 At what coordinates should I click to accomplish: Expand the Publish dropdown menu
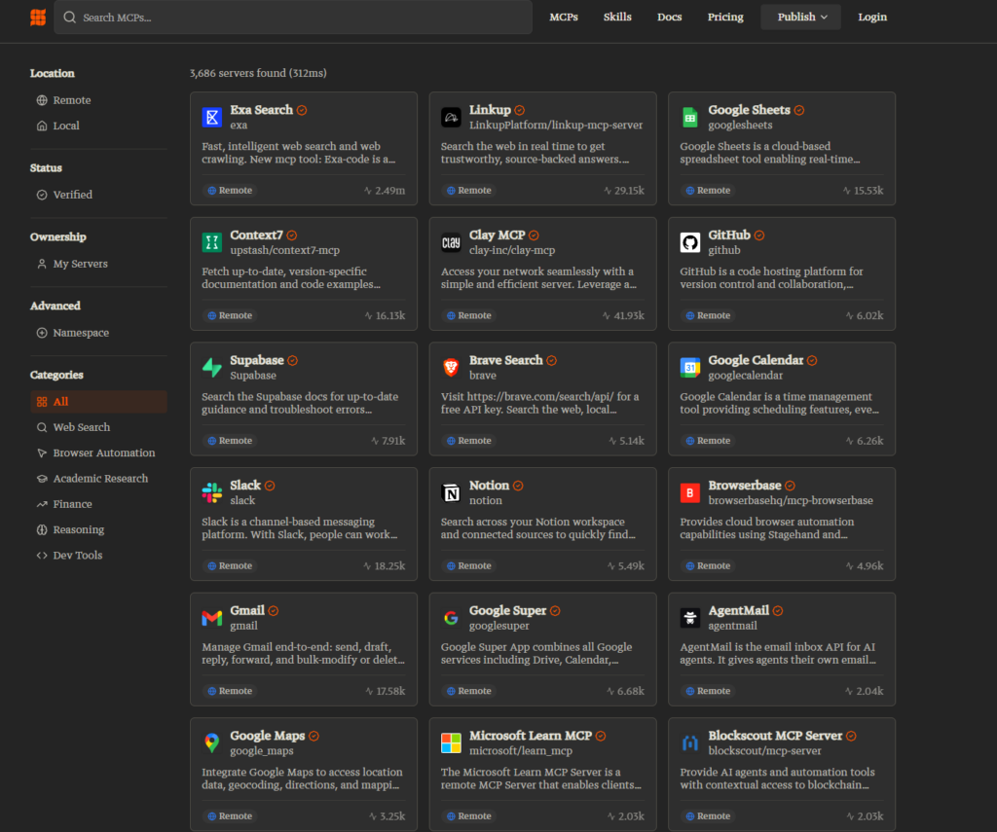point(800,18)
